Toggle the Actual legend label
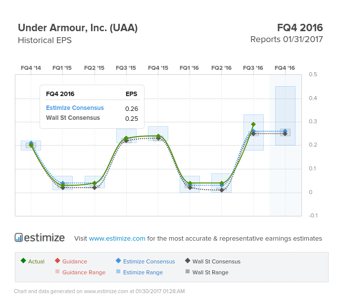 point(36,261)
